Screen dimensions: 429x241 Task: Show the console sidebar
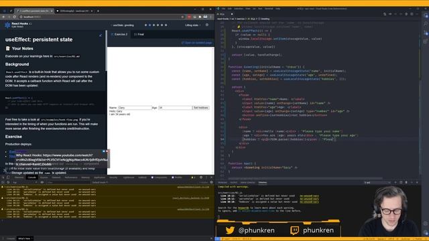[3, 182]
